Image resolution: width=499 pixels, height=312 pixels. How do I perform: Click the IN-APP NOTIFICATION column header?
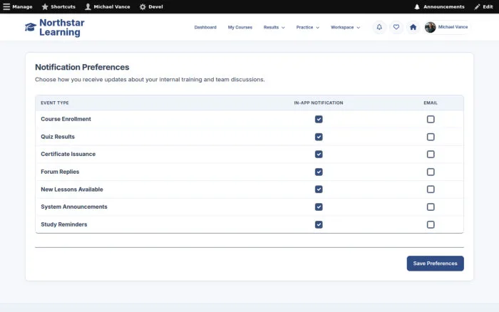[x=319, y=103]
